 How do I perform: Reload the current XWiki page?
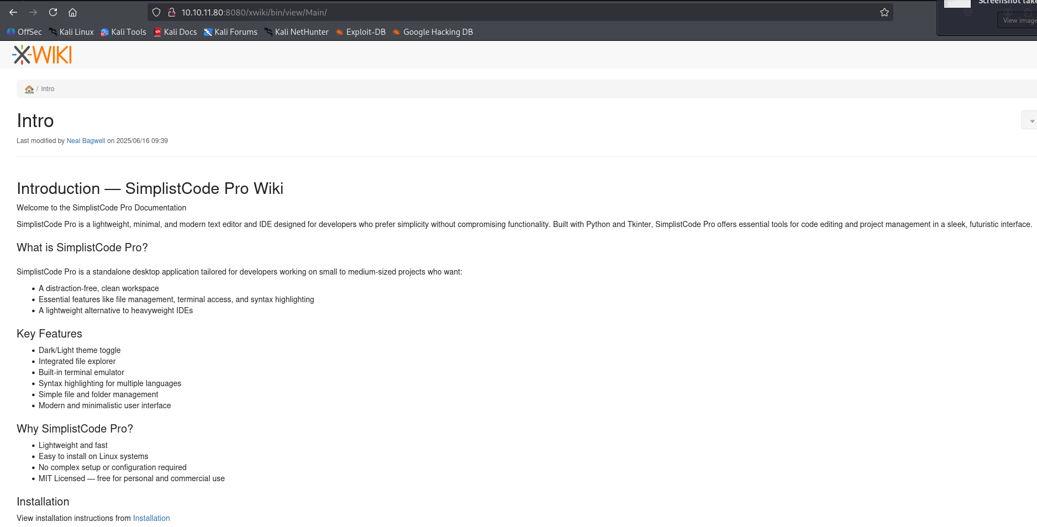(53, 12)
